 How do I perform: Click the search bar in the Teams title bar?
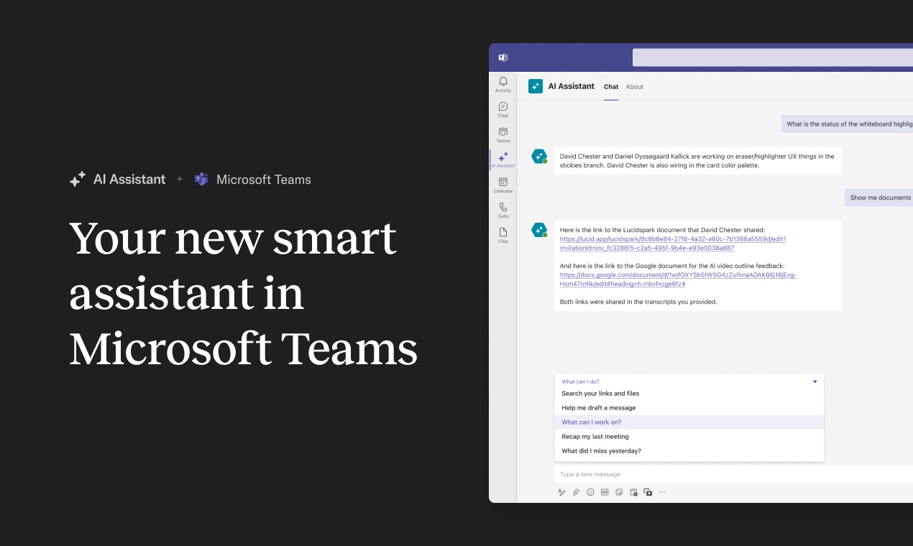point(773,57)
